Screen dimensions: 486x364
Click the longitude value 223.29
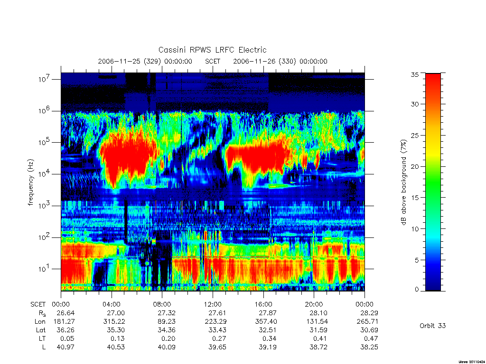(215, 321)
